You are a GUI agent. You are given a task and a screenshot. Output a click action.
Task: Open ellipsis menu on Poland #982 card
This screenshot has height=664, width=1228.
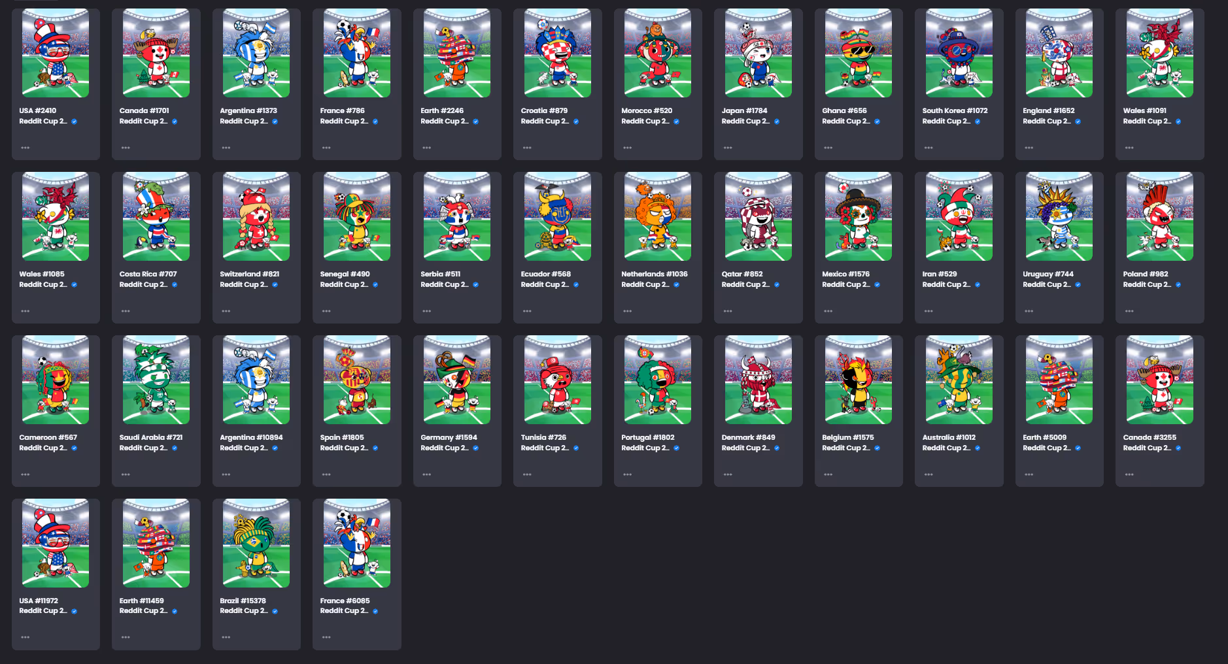click(1129, 311)
